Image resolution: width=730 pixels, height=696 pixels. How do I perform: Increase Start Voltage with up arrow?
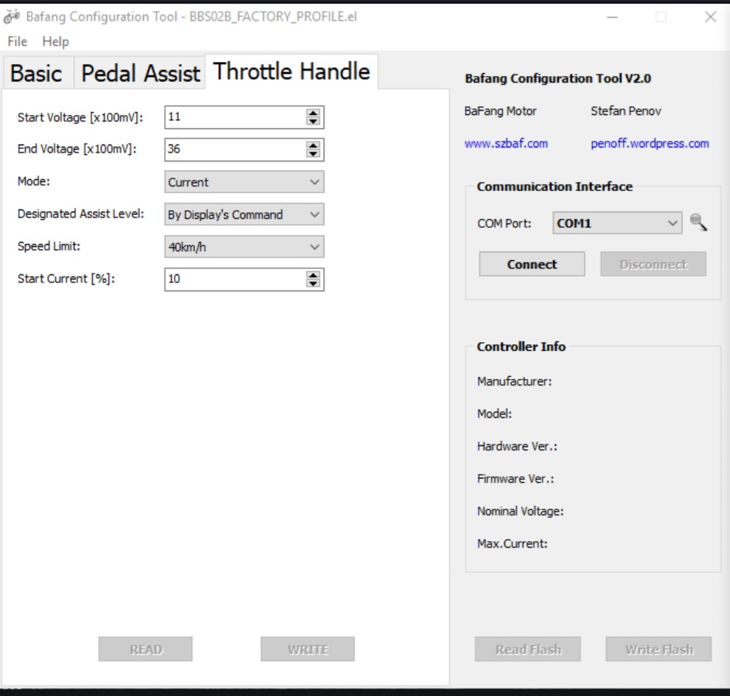[313, 113]
